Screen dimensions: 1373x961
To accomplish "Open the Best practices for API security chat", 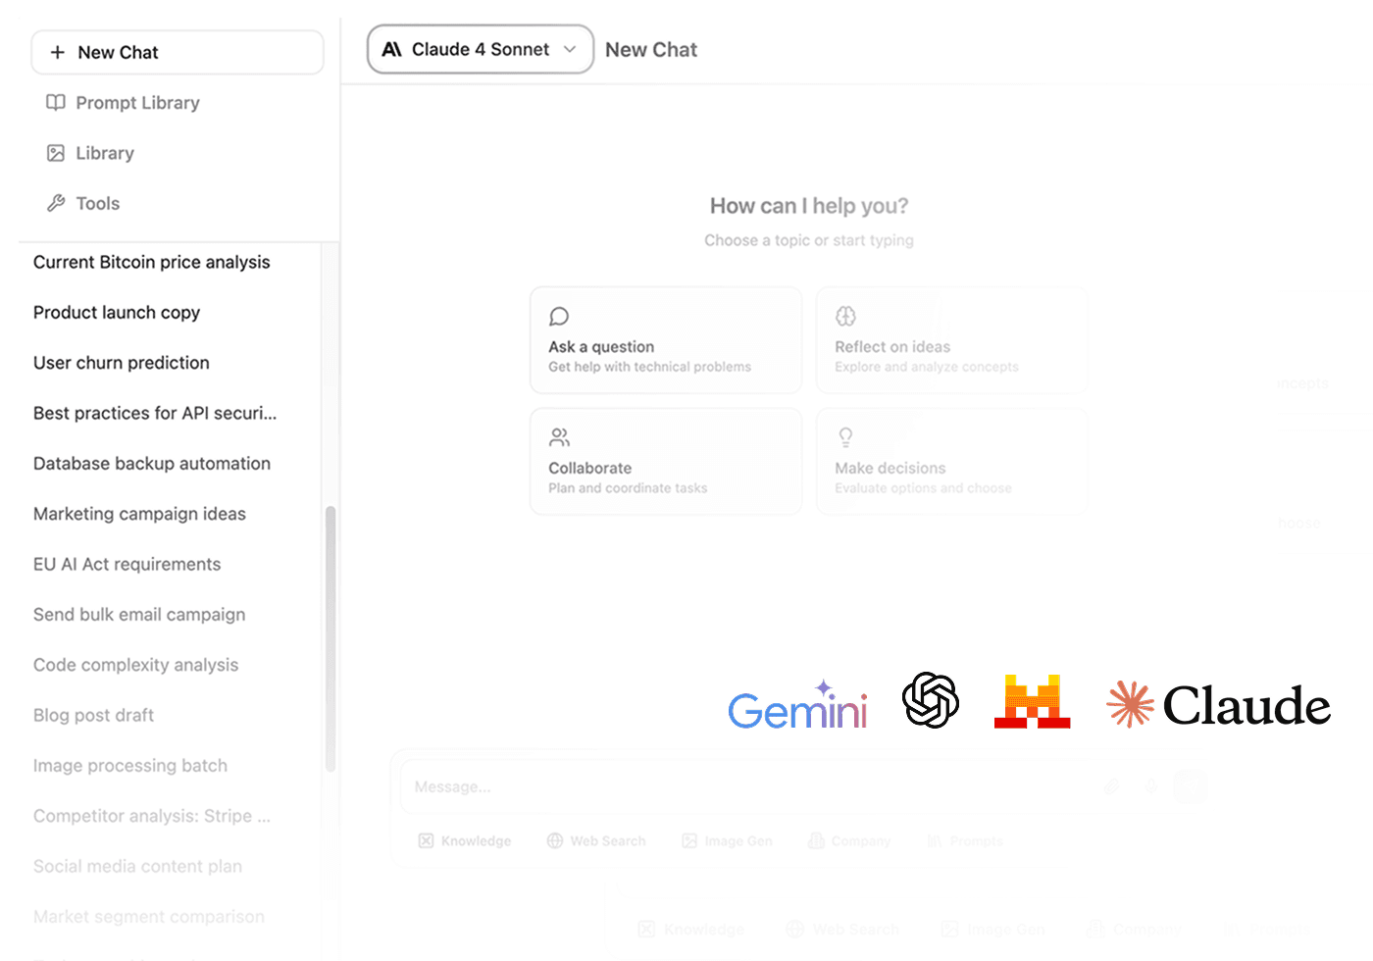I will pos(155,413).
